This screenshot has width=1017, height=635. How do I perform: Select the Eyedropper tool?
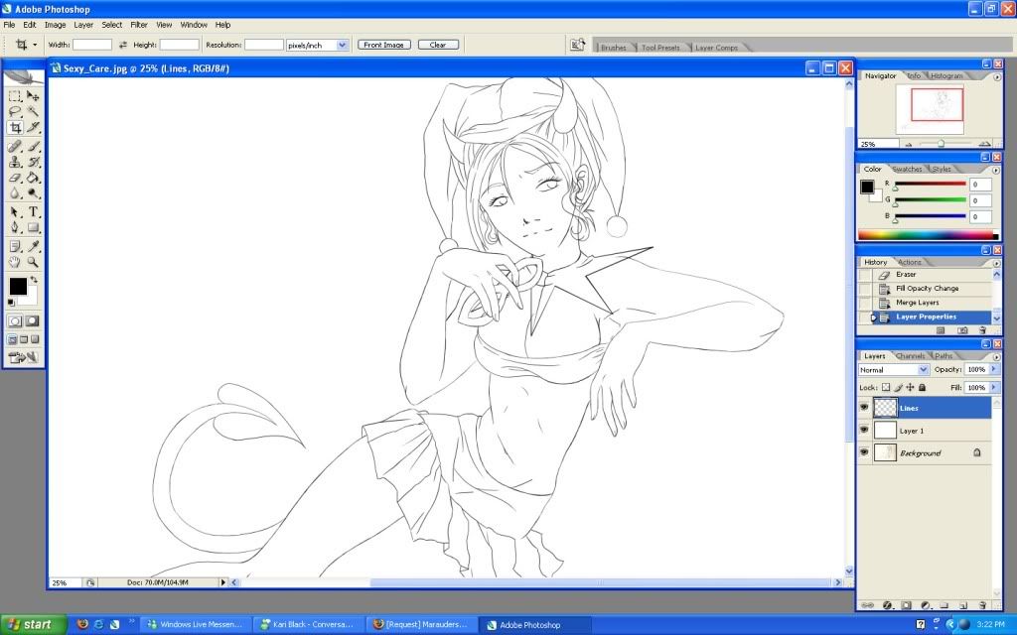pos(33,246)
